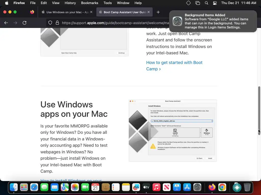Open Apple TV from the Dock
The width and height of the screenshot is (261, 195).
tap(146, 187)
